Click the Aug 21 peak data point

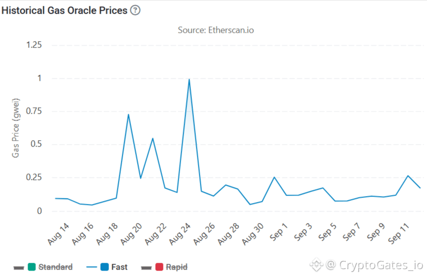(153, 138)
